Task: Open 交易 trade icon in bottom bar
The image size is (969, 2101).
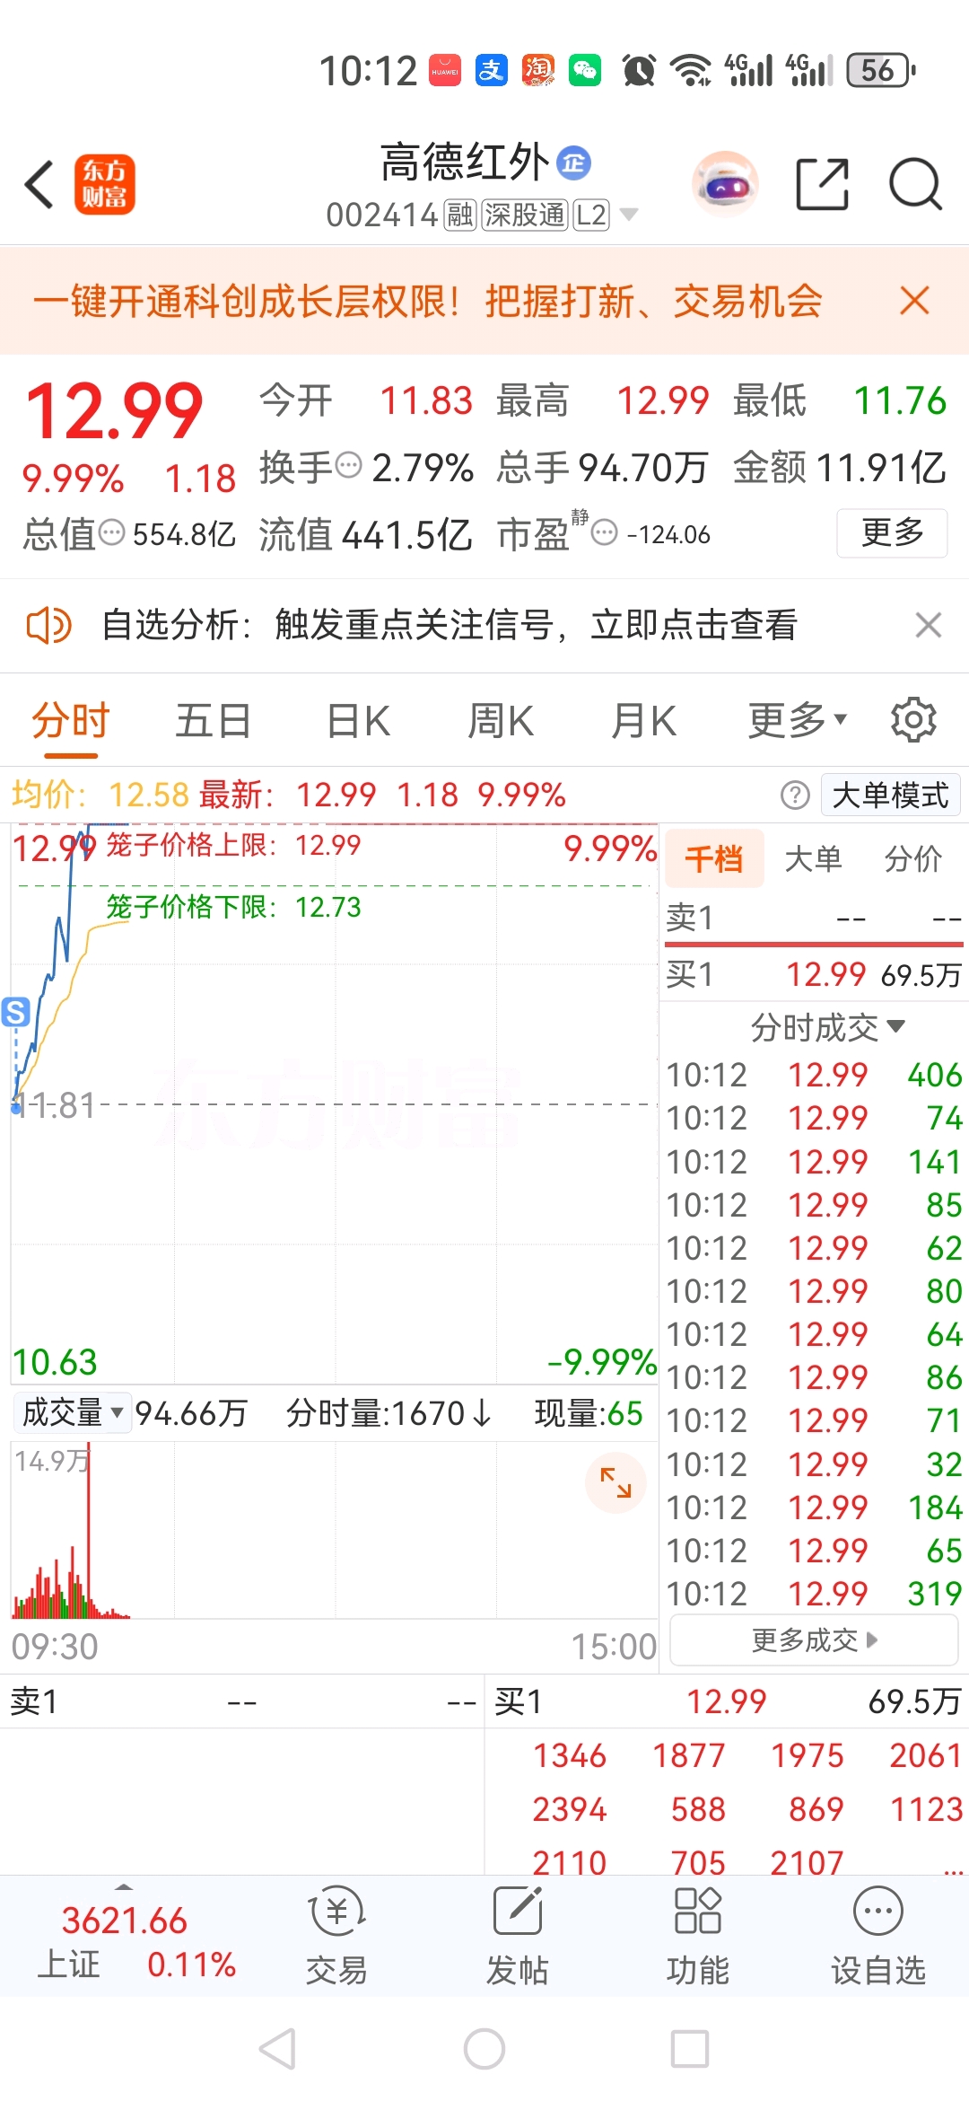Action: coord(336,1937)
